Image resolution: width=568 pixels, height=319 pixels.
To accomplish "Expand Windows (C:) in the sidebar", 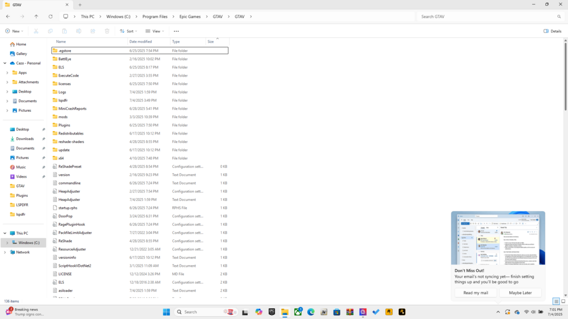I will pyautogui.click(x=7, y=242).
